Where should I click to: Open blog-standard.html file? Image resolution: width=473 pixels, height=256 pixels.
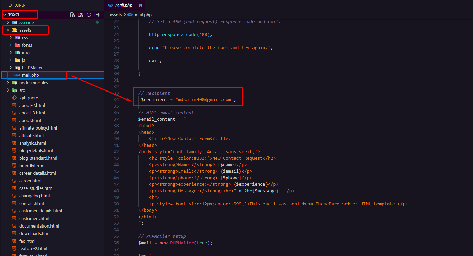[52, 158]
